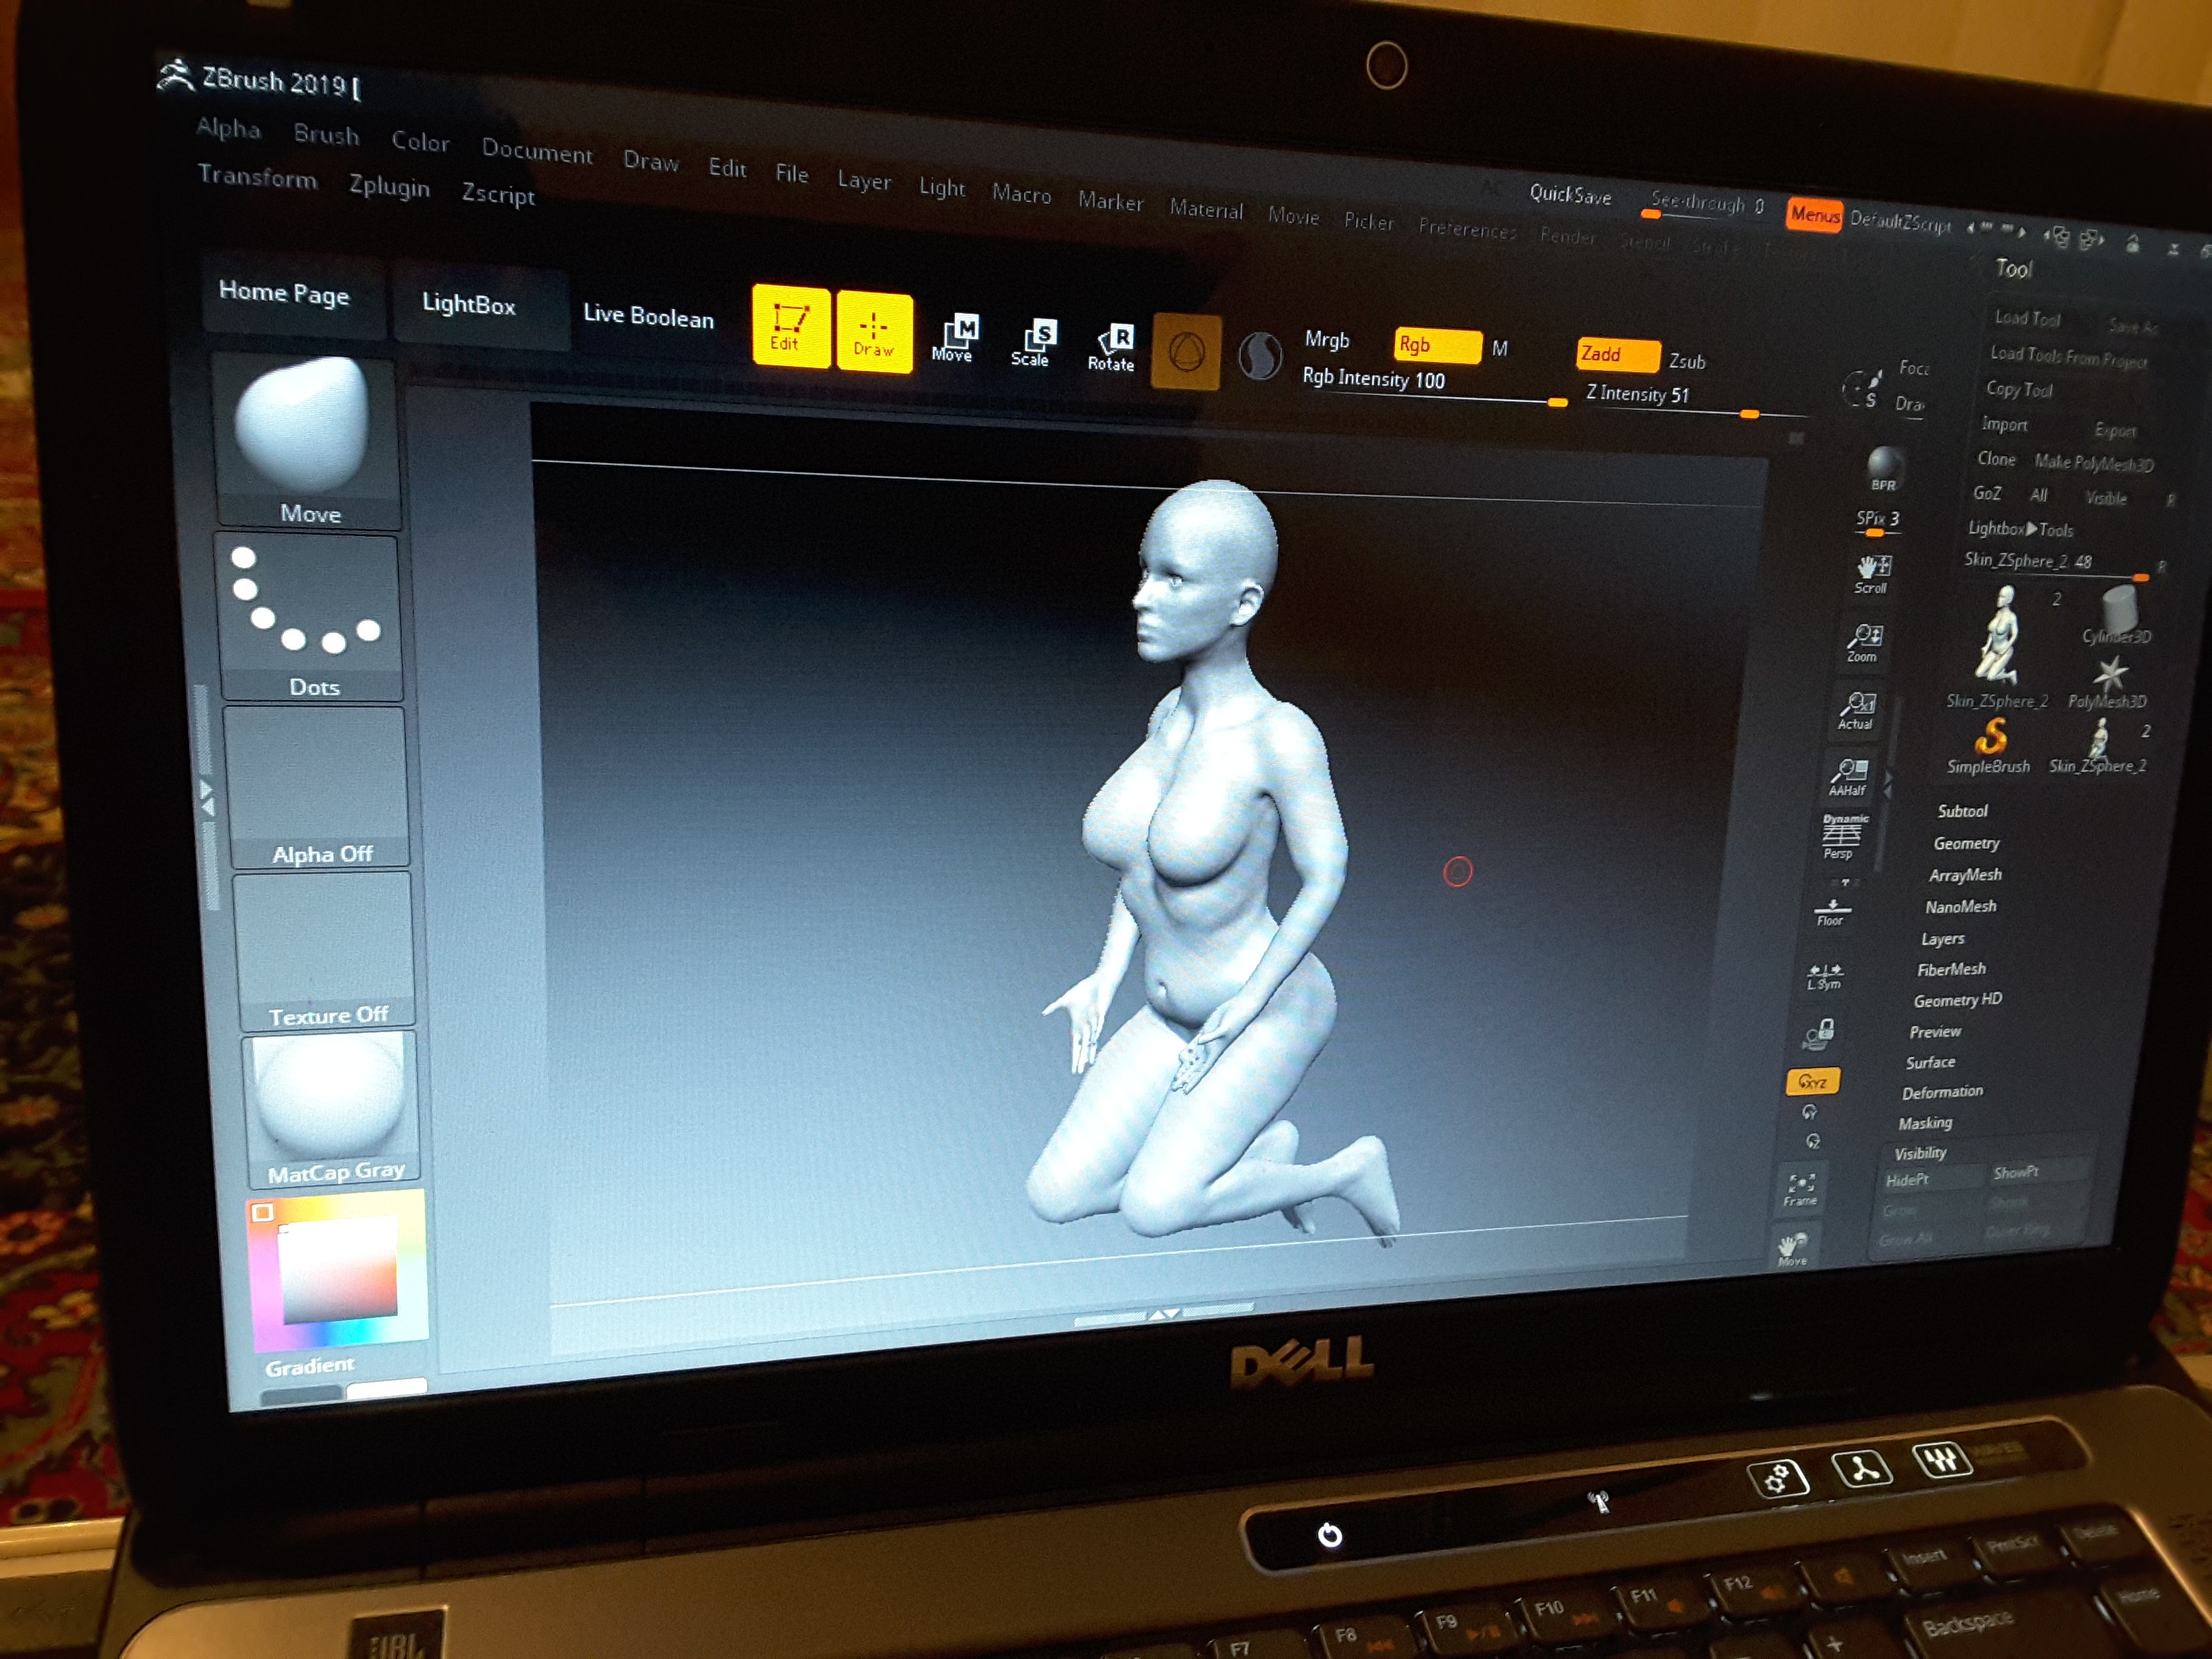Click the Move view hand icon
The width and height of the screenshot is (2212, 1659).
click(1793, 1249)
